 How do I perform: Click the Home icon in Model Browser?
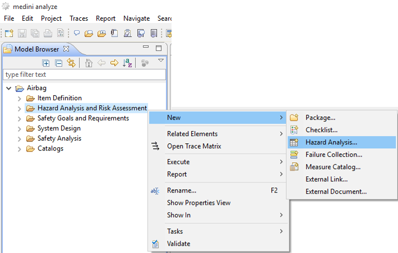click(89, 63)
